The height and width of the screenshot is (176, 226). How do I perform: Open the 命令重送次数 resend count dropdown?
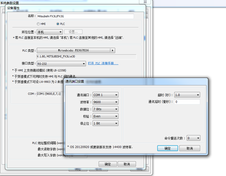pos(193,138)
